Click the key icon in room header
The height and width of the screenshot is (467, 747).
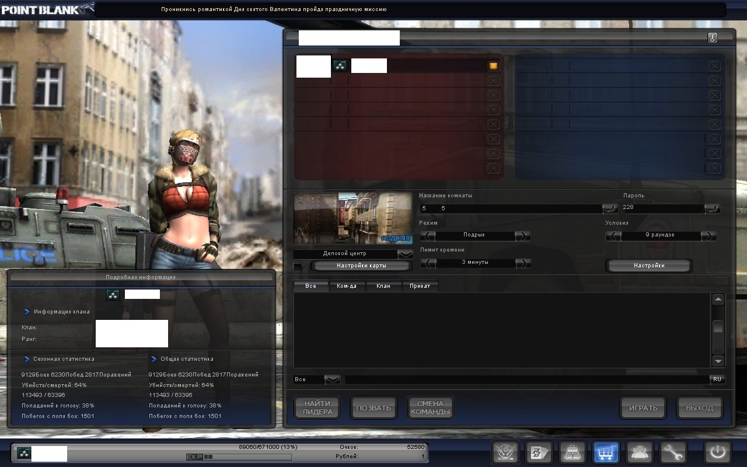tap(712, 38)
